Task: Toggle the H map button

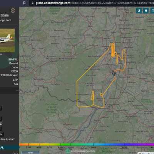Action: click(x=146, y=11)
